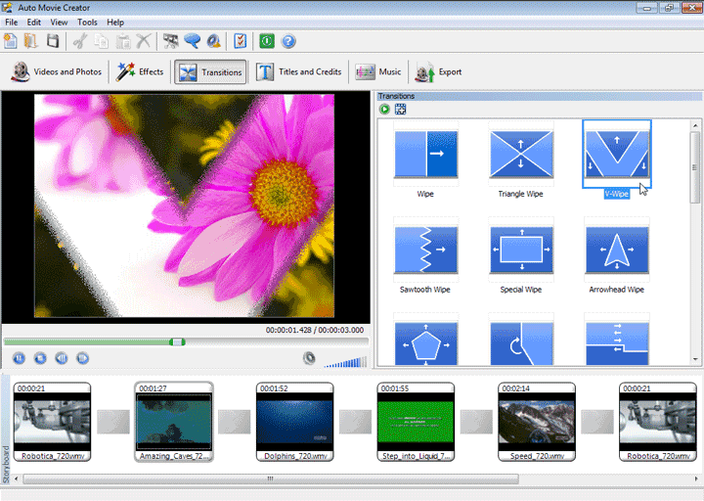The height and width of the screenshot is (501, 704).
Task: Click the filmstrip add icon in Transitions panel
Action: point(401,109)
